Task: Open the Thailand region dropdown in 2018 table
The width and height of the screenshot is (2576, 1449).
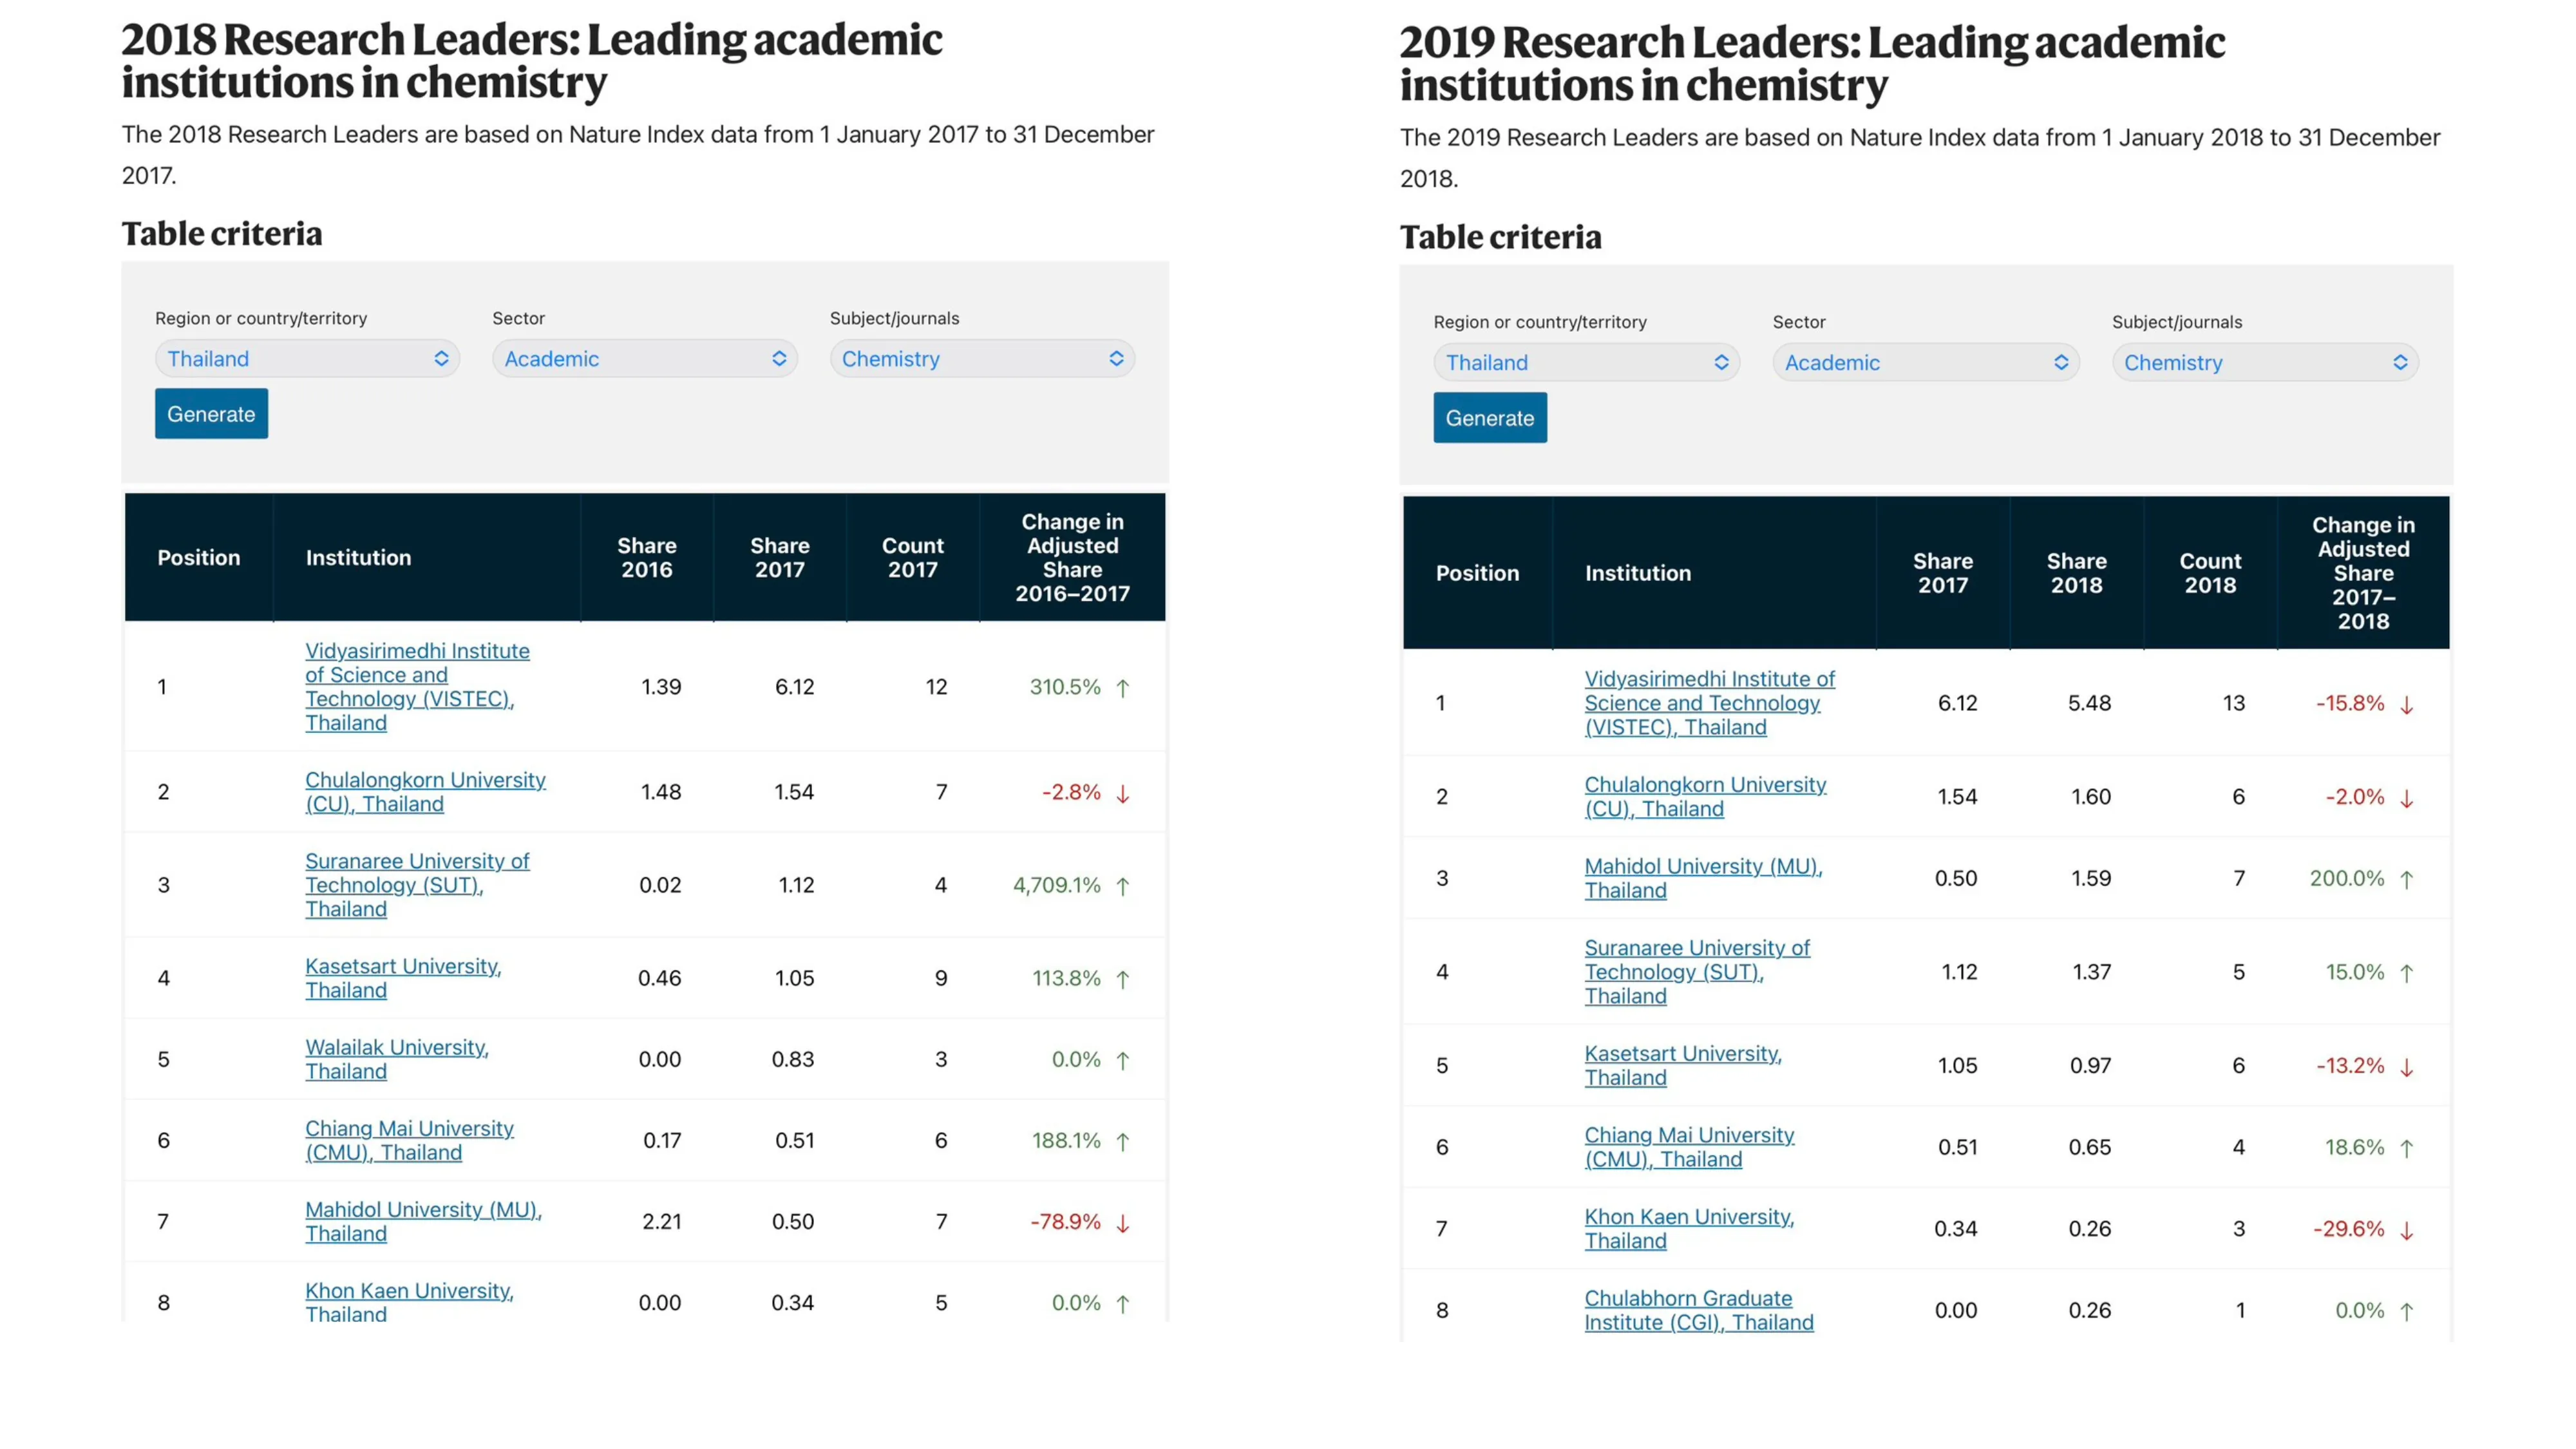Action: (307, 359)
